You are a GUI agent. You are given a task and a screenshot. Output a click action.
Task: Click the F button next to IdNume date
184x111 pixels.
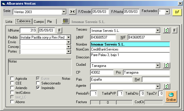(x=60, y=30)
